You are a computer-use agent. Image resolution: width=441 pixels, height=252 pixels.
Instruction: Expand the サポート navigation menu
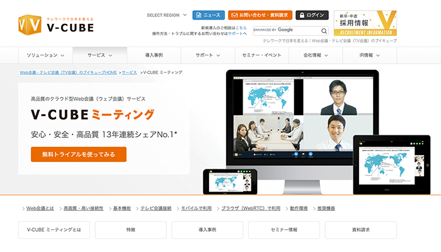pyautogui.click(x=208, y=55)
